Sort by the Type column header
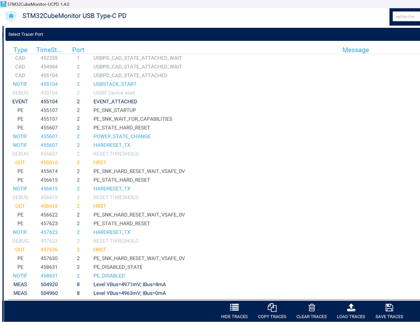420x322 pixels. [20, 50]
